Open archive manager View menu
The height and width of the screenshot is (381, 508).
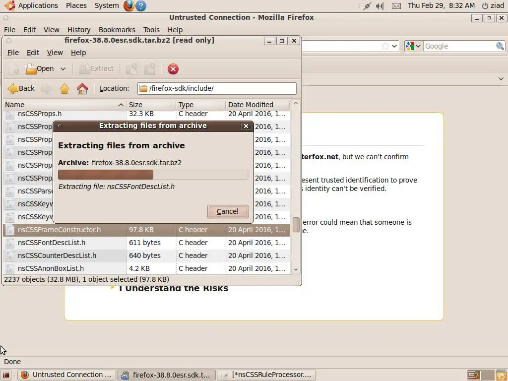pos(55,53)
